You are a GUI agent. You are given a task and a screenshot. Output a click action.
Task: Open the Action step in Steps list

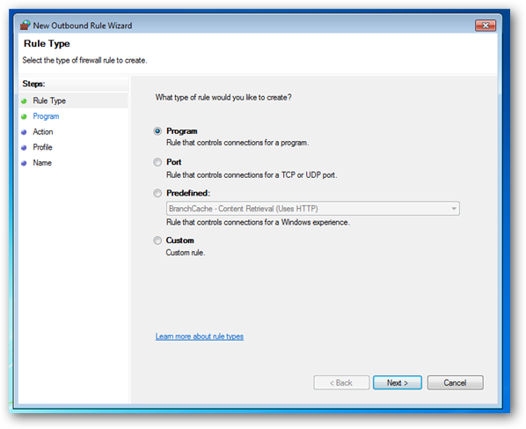click(x=43, y=131)
